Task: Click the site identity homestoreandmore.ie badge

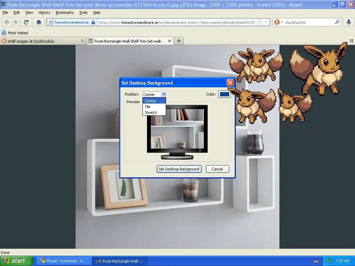Action: (71, 22)
